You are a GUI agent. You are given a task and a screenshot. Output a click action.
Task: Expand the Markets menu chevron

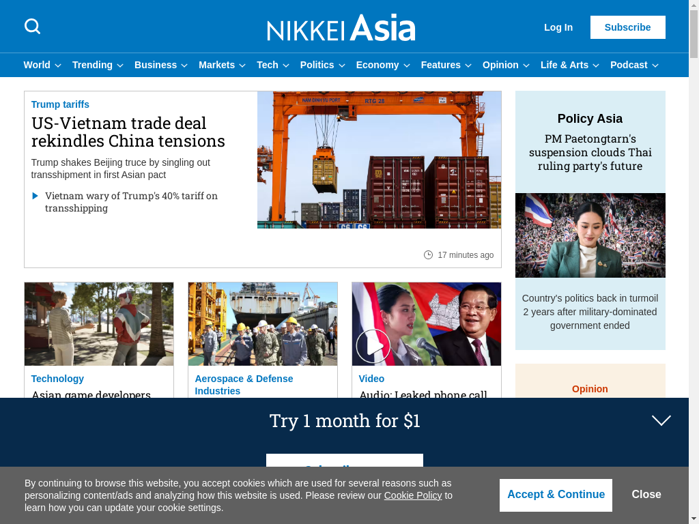tap(242, 65)
